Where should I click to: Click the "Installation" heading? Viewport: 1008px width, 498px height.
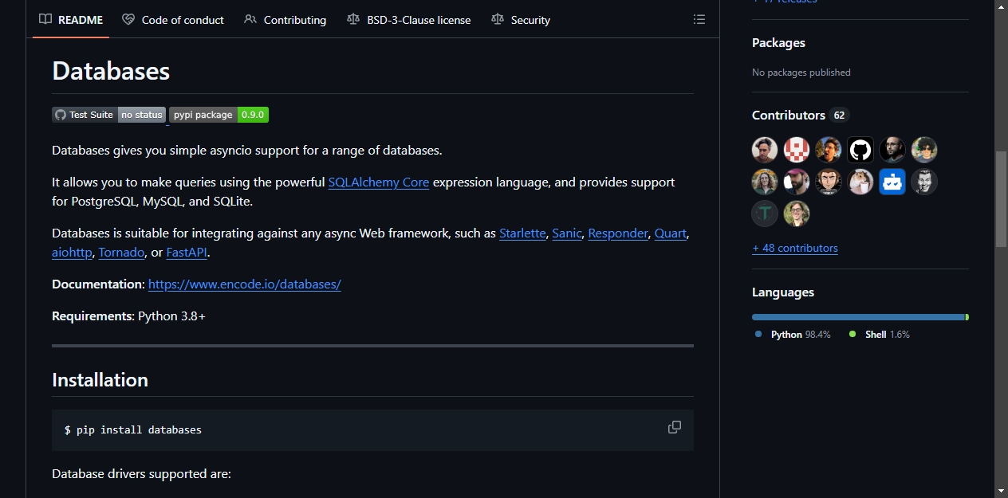tap(100, 380)
